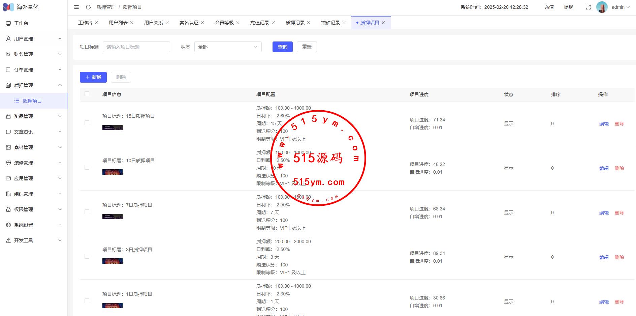The width and height of the screenshot is (636, 316).
Task: Switch to the 实名认证 tab
Action: [189, 23]
